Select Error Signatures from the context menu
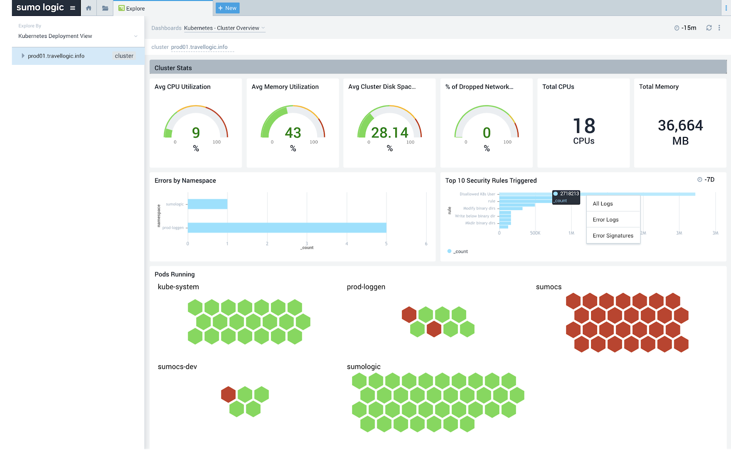731x463 pixels. point(613,236)
